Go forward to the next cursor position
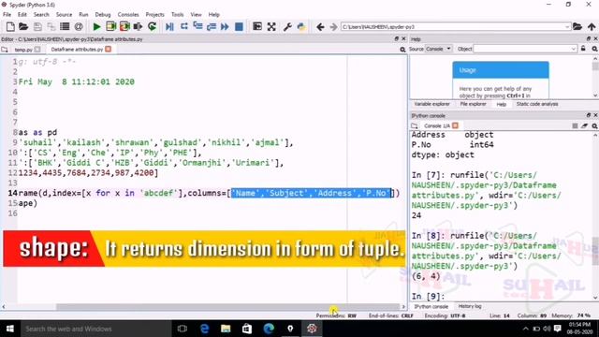The height and width of the screenshot is (337, 599). [333, 27]
